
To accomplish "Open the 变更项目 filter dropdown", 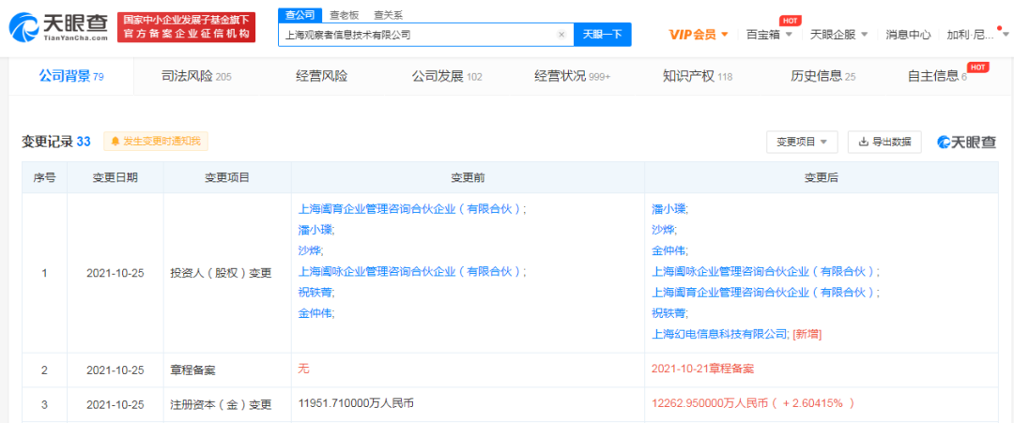I will (801, 142).
